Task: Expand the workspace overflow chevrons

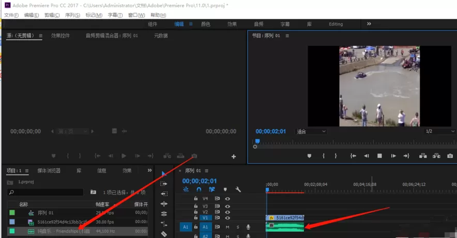Action: pyautogui.click(x=369, y=24)
